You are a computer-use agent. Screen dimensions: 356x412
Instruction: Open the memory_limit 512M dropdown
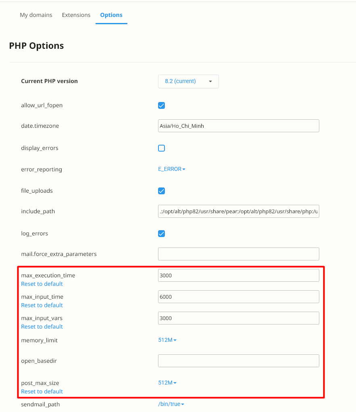167,340
